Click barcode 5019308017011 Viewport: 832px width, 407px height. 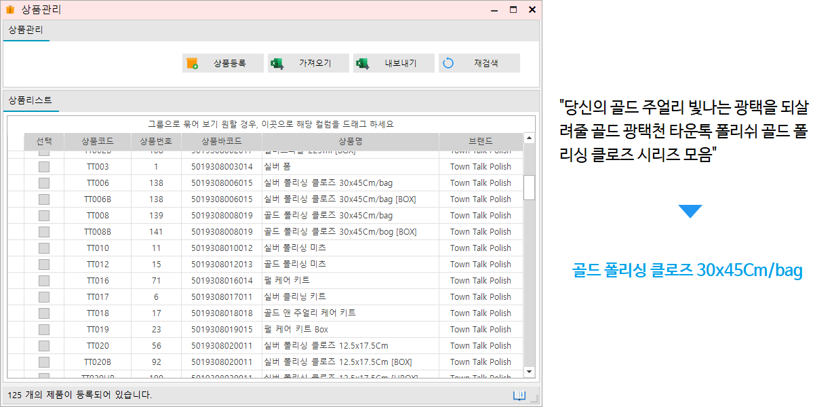[x=222, y=297]
